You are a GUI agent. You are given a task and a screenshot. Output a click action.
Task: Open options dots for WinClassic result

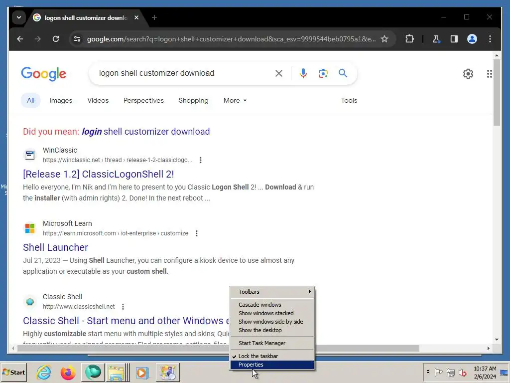click(x=201, y=160)
